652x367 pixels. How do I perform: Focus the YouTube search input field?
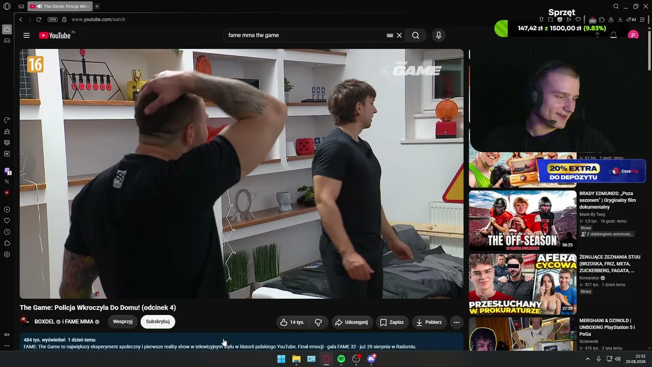coord(306,35)
